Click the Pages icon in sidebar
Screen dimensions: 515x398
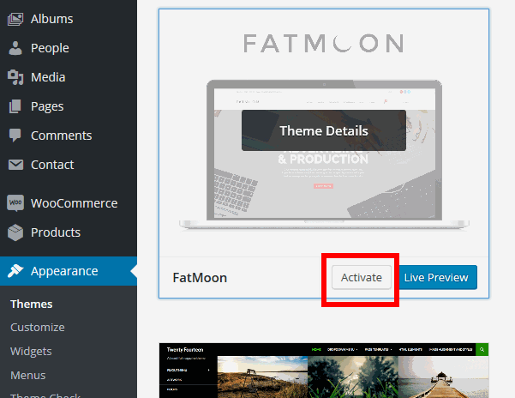15,106
